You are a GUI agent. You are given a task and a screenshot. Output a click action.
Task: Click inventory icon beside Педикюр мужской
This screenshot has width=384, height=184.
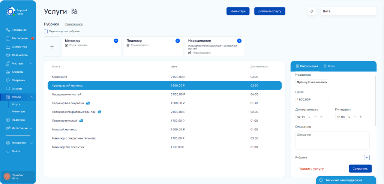[x=81, y=121]
